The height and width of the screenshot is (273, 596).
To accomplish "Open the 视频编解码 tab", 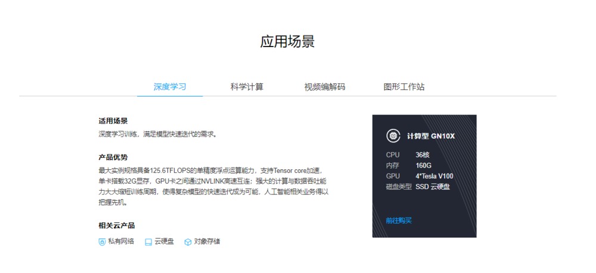I will (325, 86).
